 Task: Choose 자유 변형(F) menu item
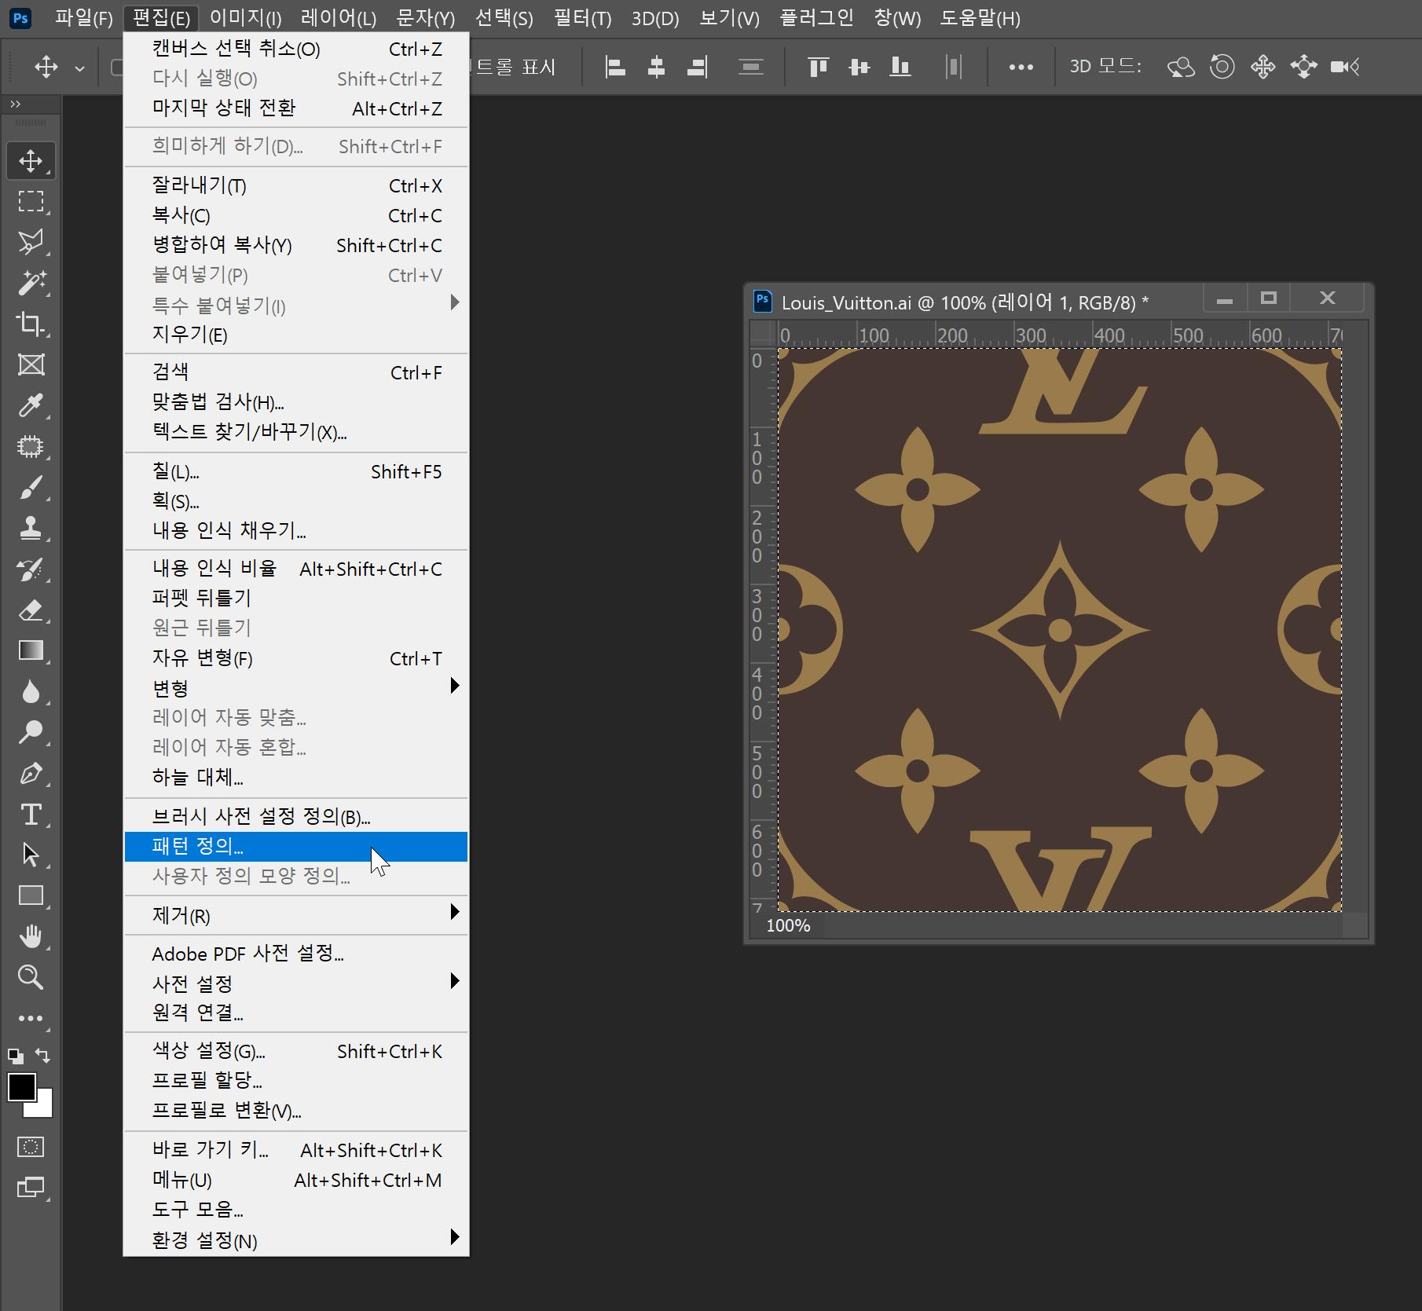coord(296,658)
